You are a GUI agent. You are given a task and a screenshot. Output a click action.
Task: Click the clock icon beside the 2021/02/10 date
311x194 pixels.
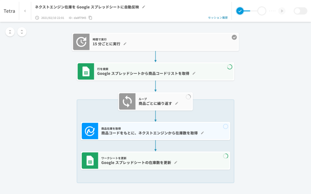click(x=37, y=18)
